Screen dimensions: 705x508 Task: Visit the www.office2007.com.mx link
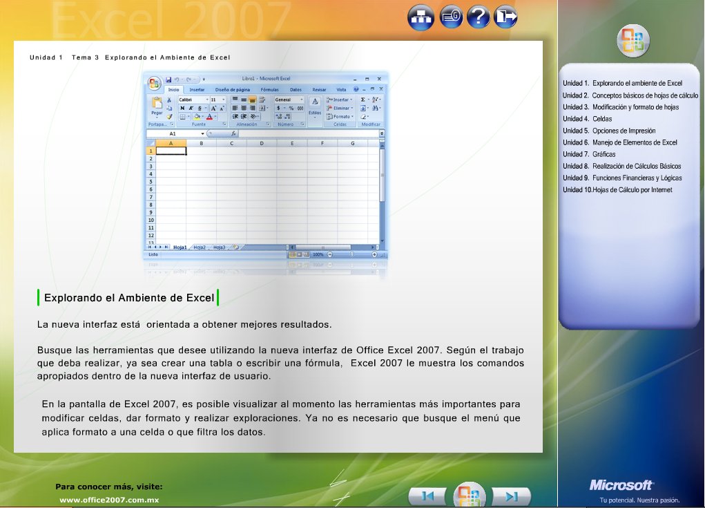point(109,500)
